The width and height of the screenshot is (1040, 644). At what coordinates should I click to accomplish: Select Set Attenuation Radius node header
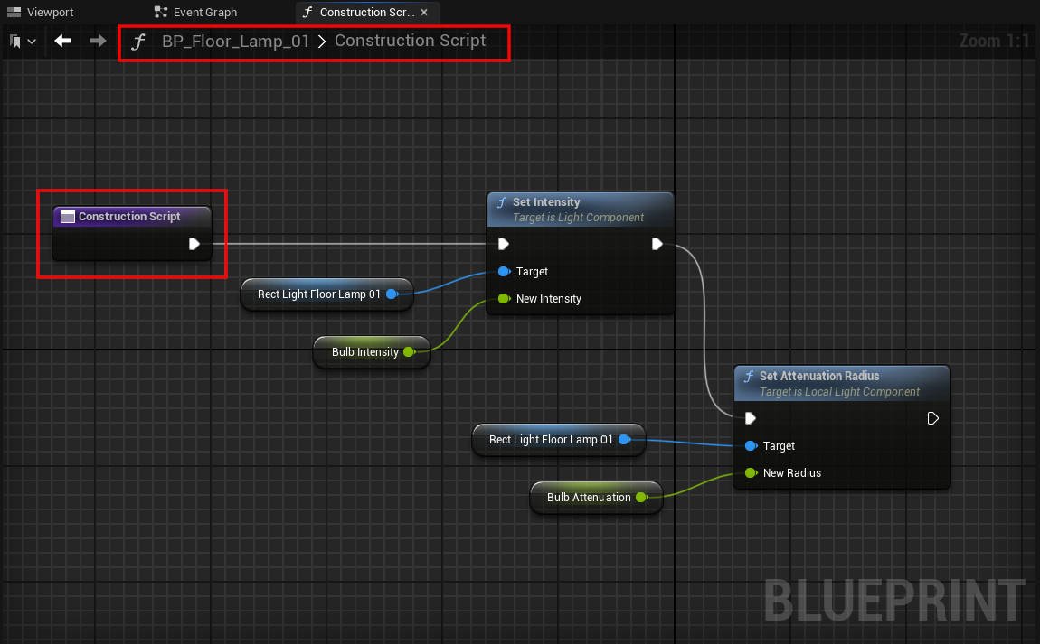tap(842, 384)
